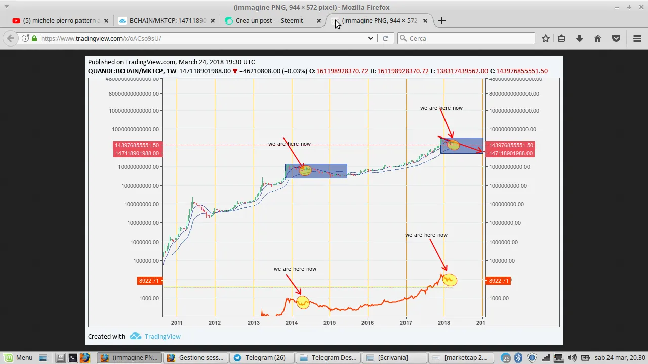Click the 'Created with' TradingView logo text
Image resolution: width=648 pixels, height=364 pixels.
[x=162, y=336]
